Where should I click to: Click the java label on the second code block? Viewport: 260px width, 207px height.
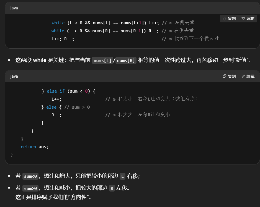[x=14, y=76]
